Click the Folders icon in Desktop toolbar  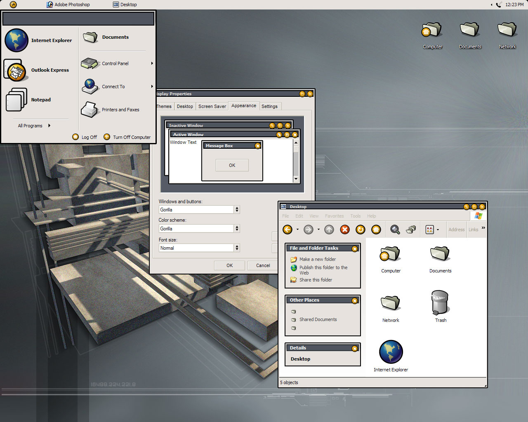click(411, 230)
